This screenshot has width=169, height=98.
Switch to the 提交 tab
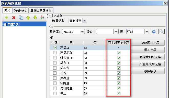(7, 10)
